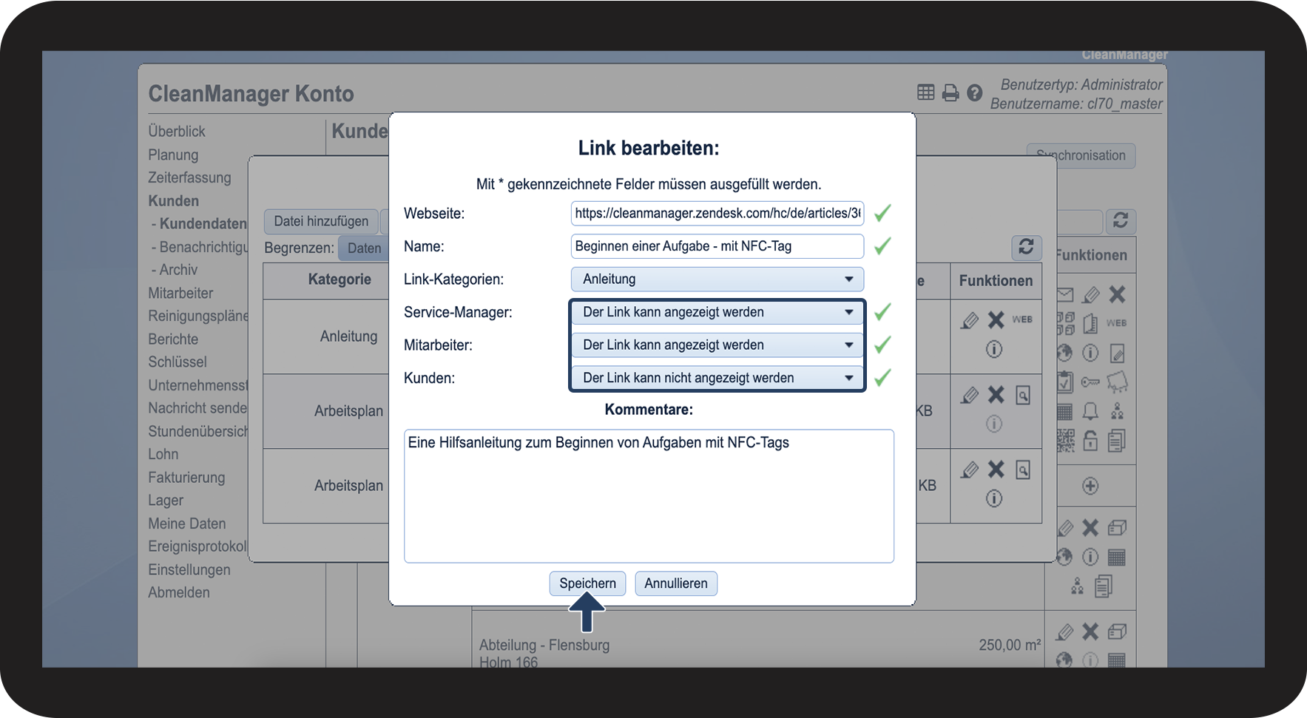Edit the Anleitung row with the pencil icon
The image size is (1307, 718).
[969, 320]
